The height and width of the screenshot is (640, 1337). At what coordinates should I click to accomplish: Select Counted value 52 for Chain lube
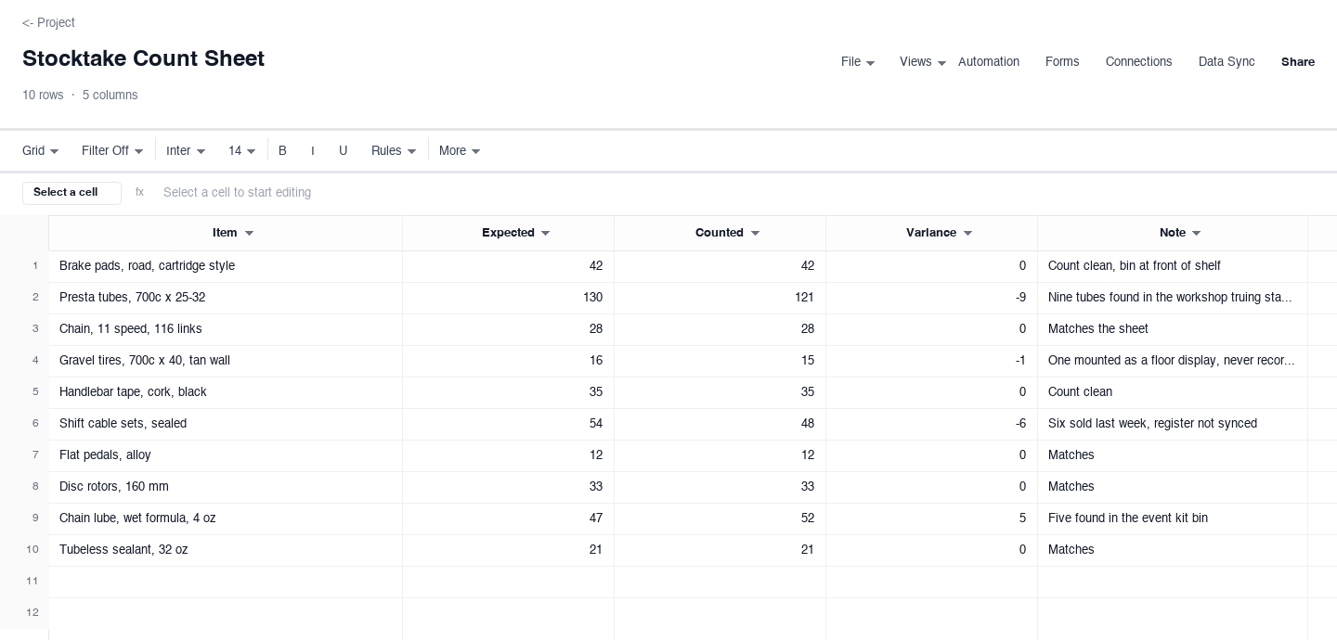coord(720,518)
